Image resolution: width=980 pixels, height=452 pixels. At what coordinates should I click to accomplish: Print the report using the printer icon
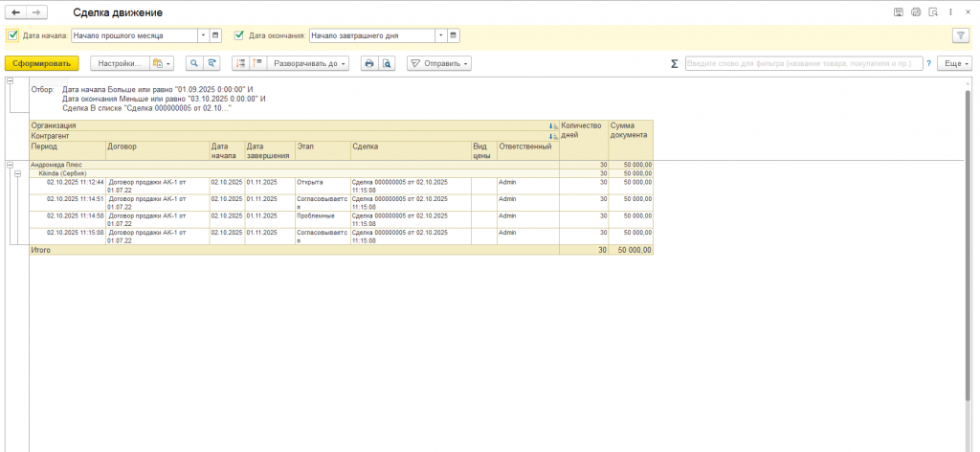click(x=368, y=63)
